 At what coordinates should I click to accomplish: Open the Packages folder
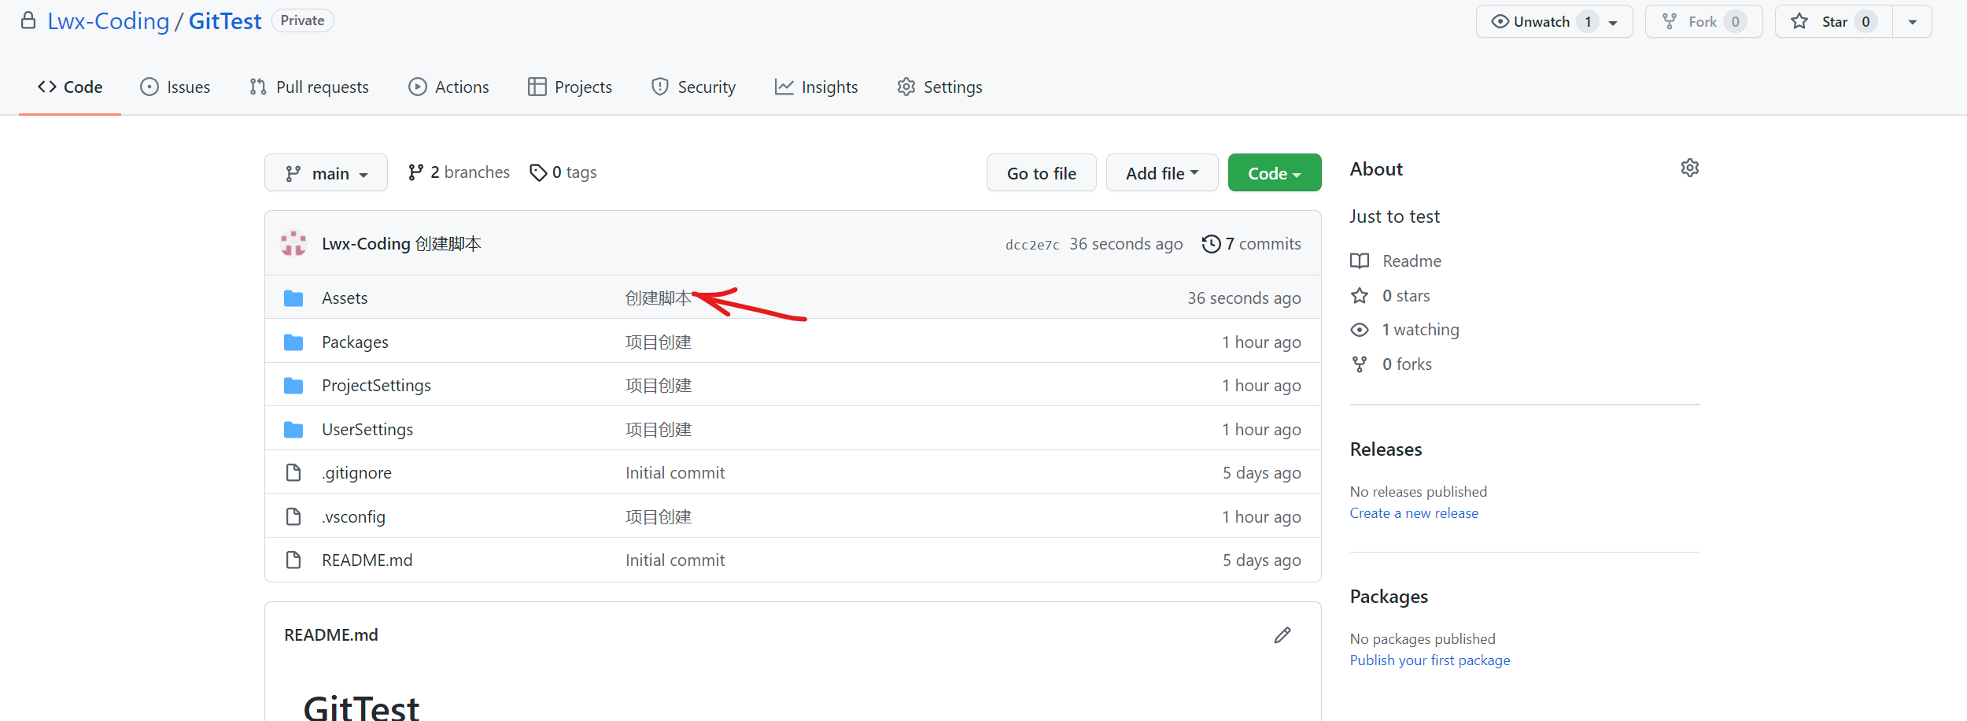(x=355, y=342)
